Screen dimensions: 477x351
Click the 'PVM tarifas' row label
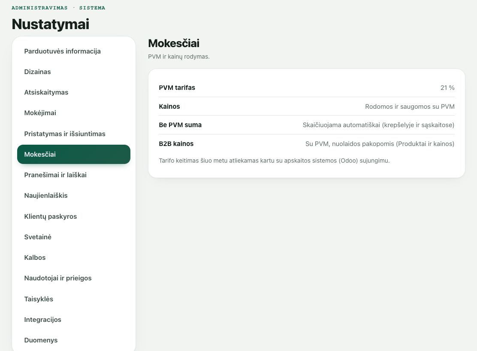point(177,88)
